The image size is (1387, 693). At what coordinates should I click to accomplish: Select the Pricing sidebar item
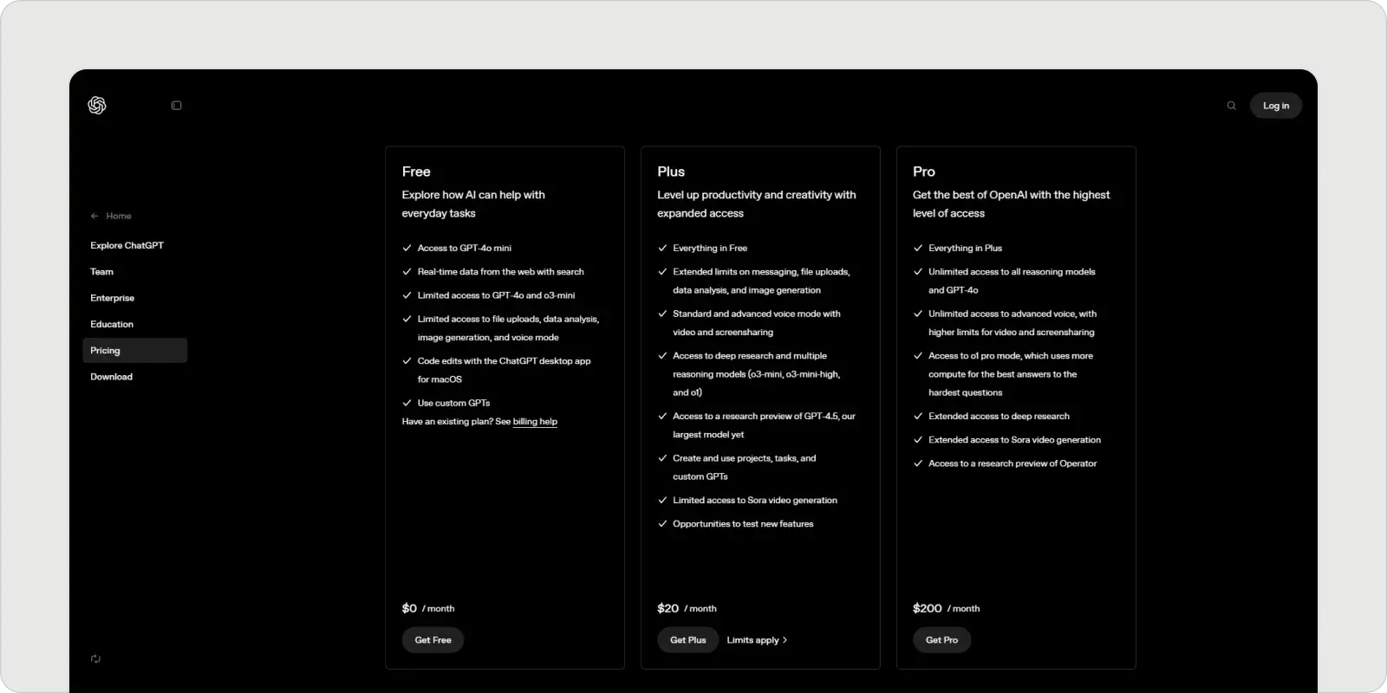click(x=105, y=351)
